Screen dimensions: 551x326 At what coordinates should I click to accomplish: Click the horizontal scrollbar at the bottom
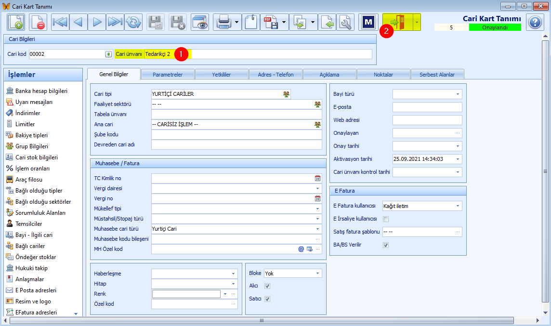tap(262, 320)
